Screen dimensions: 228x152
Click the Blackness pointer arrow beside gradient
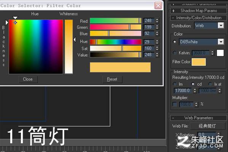click(7, 22)
